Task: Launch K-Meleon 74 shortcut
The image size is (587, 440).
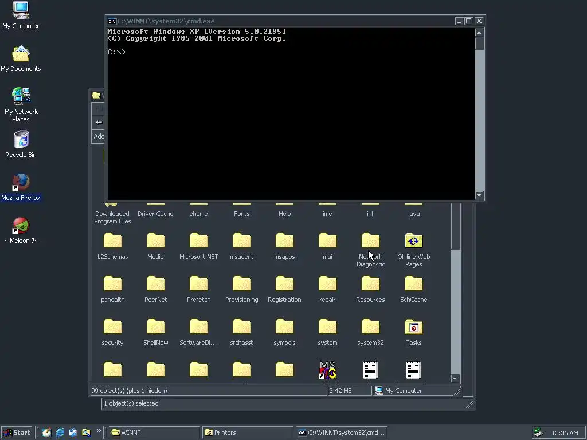Action: tap(21, 230)
